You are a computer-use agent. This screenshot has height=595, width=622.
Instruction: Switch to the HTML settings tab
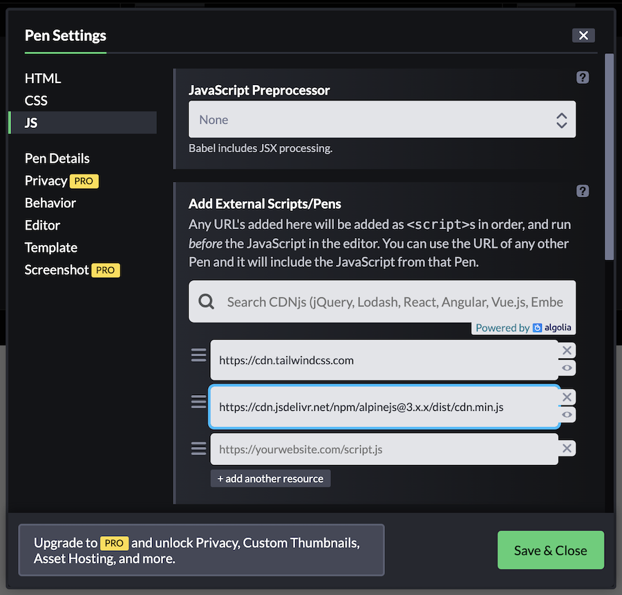(x=43, y=78)
